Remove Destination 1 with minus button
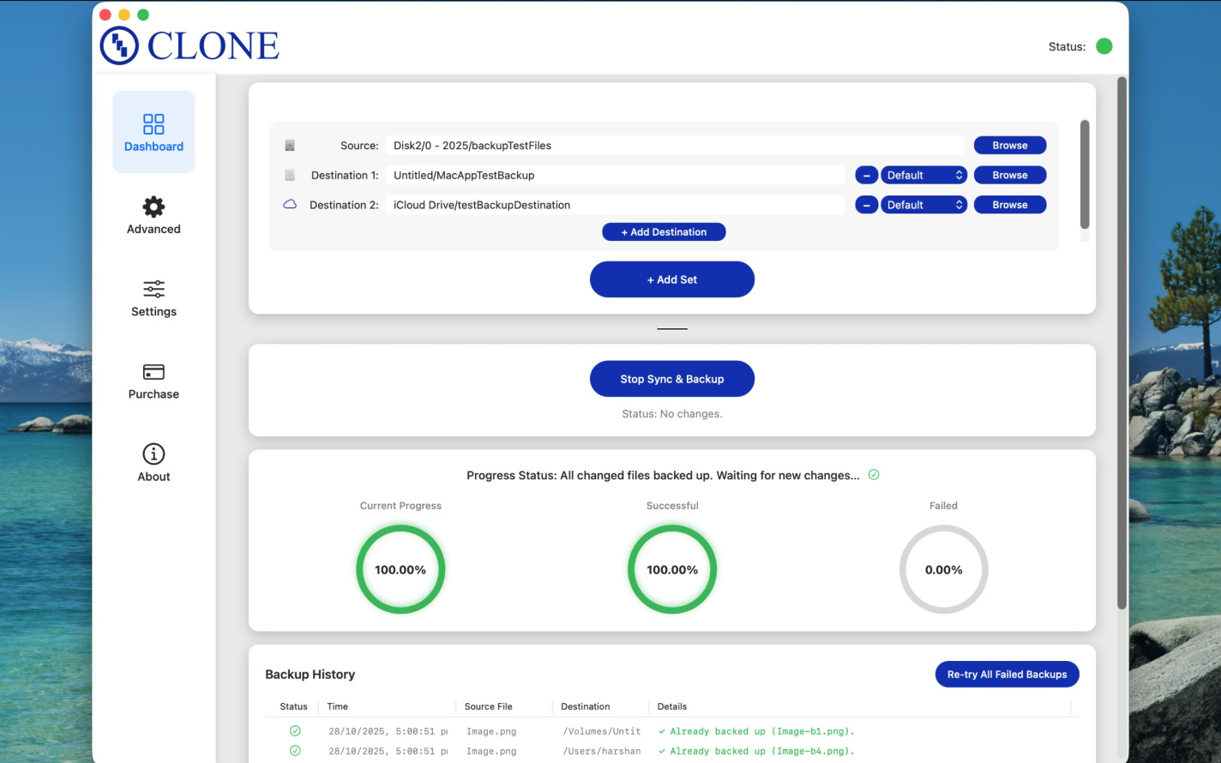This screenshot has width=1221, height=763. [x=866, y=175]
